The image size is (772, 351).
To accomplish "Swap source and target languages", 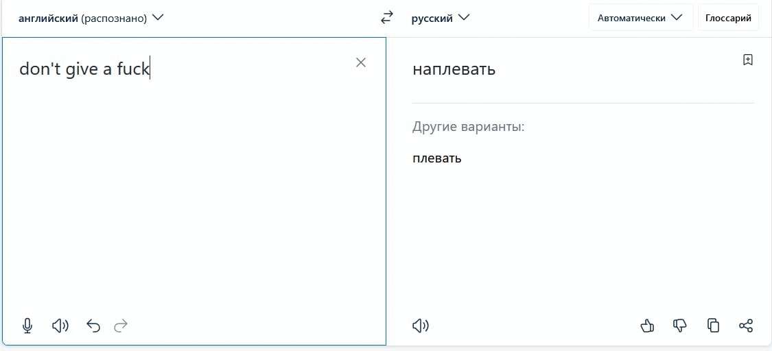I will 387,19.
